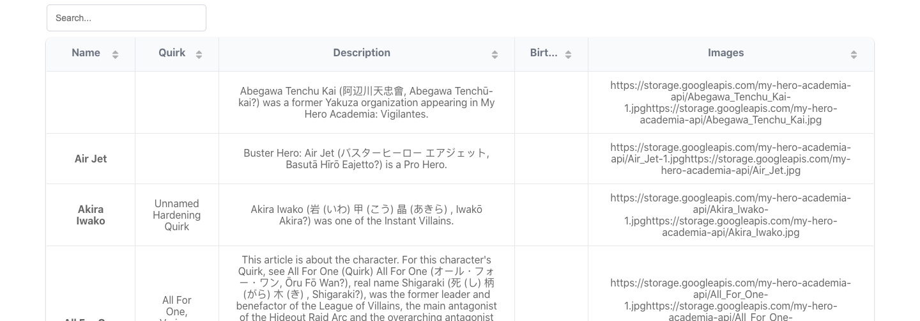920x321 pixels.
Task: Focus the Search... input field
Action: [x=126, y=18]
